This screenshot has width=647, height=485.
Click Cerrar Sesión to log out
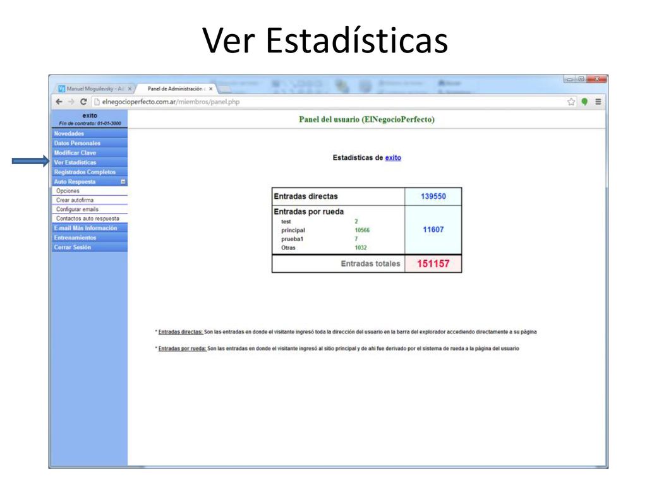click(90, 247)
